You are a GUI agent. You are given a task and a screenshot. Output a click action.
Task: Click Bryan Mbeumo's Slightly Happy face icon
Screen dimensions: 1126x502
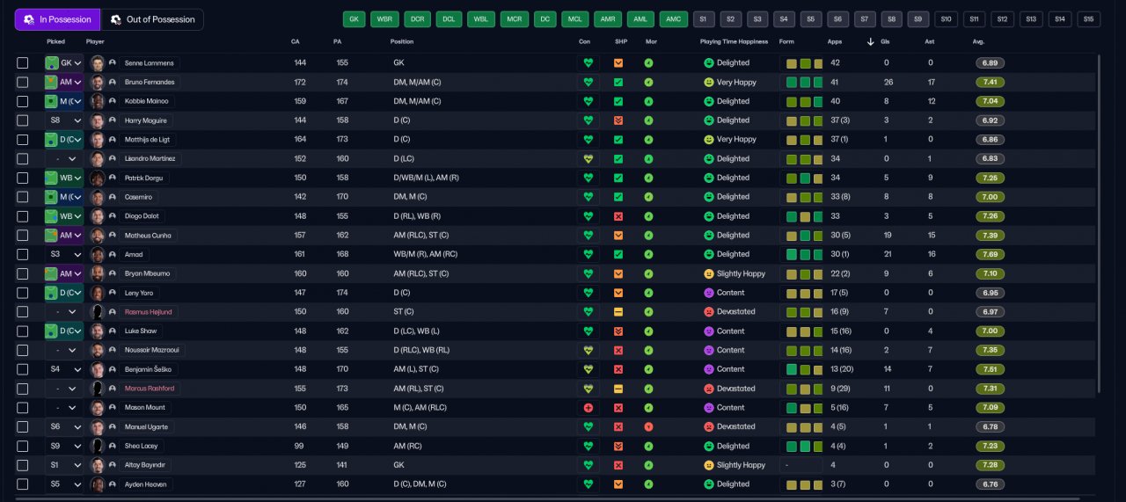point(708,273)
